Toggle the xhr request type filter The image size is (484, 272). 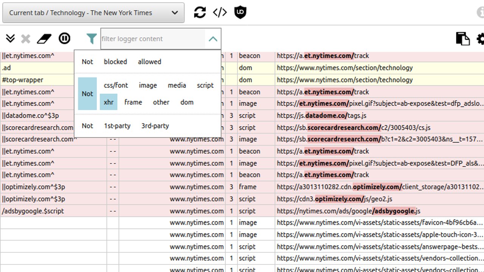109,102
